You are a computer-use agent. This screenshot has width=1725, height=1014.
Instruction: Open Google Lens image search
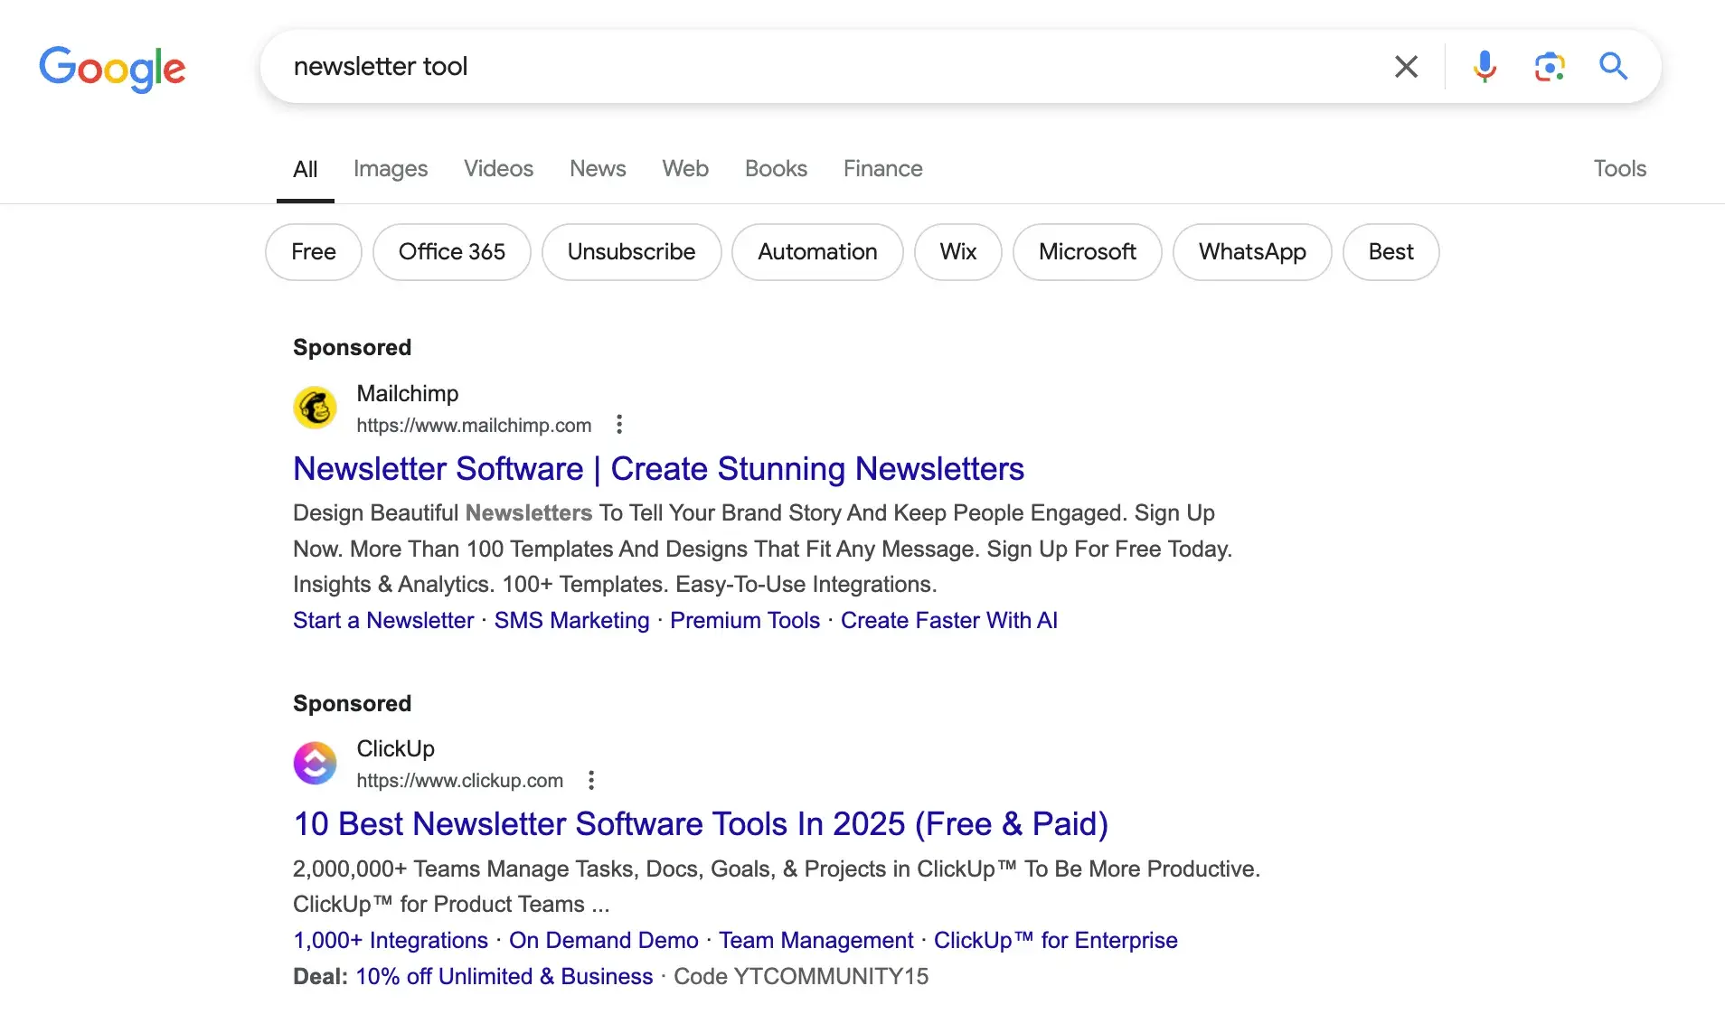[1549, 66]
